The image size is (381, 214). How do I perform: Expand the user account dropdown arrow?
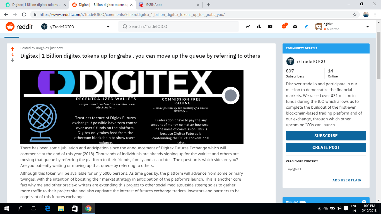pos(368,27)
